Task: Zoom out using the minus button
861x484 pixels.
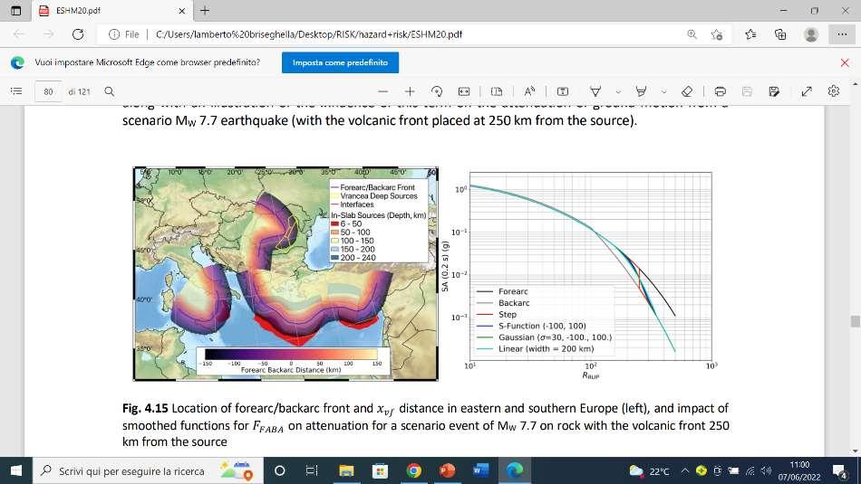Action: click(x=383, y=91)
